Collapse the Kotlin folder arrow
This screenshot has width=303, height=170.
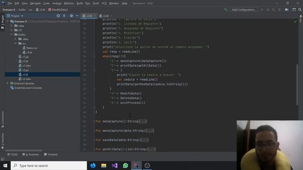point(11,34)
